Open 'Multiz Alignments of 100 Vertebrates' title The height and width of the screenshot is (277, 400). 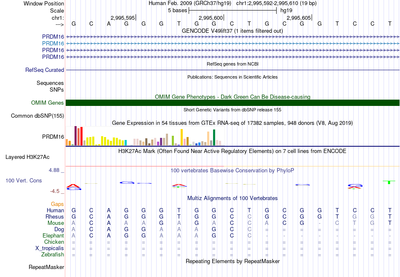232,198
